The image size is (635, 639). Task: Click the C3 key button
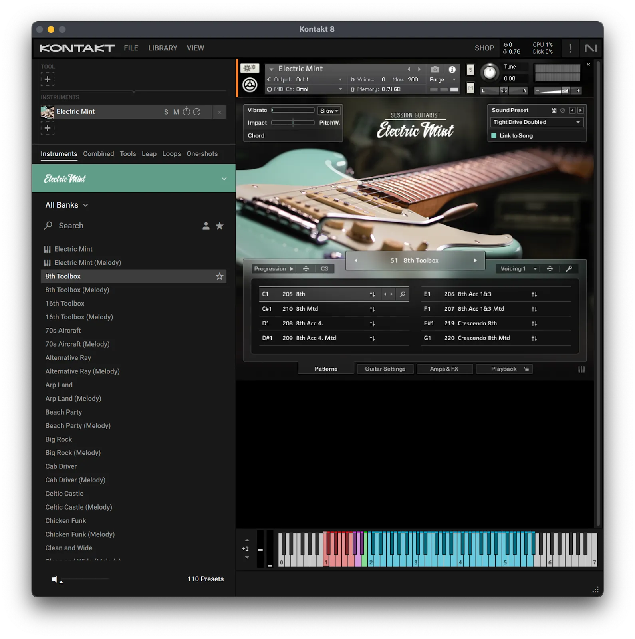tap(324, 269)
